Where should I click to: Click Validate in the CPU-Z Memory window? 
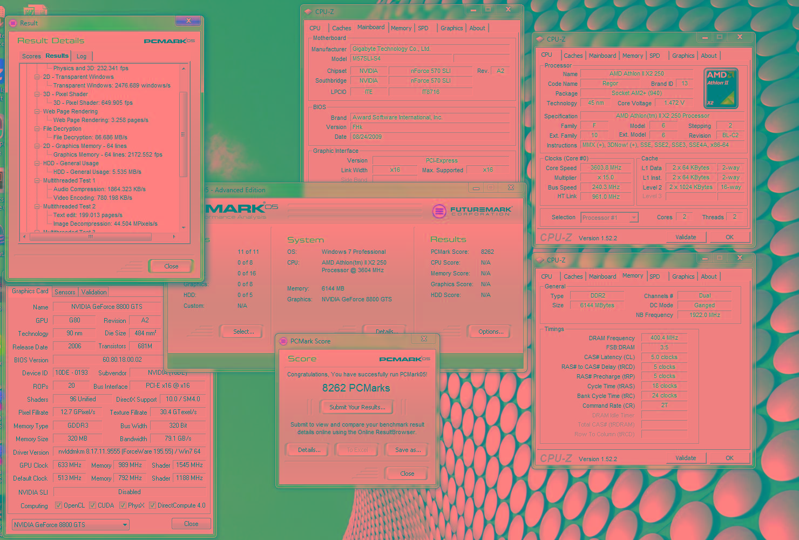686,458
